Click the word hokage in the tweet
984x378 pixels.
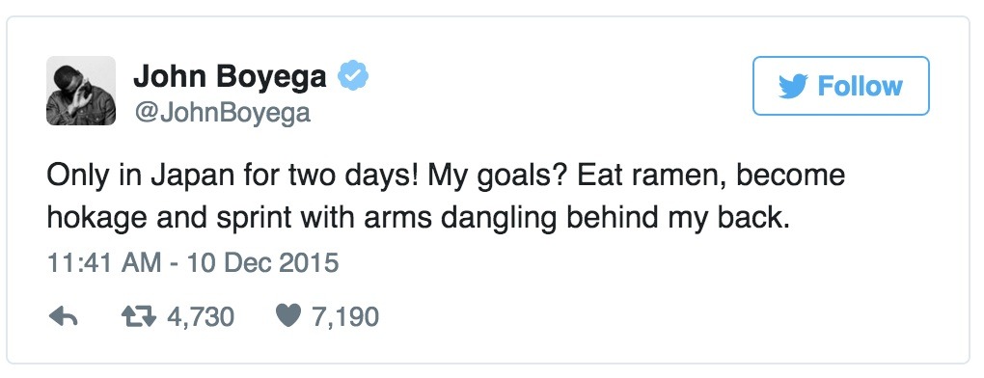pyautogui.click(x=103, y=218)
